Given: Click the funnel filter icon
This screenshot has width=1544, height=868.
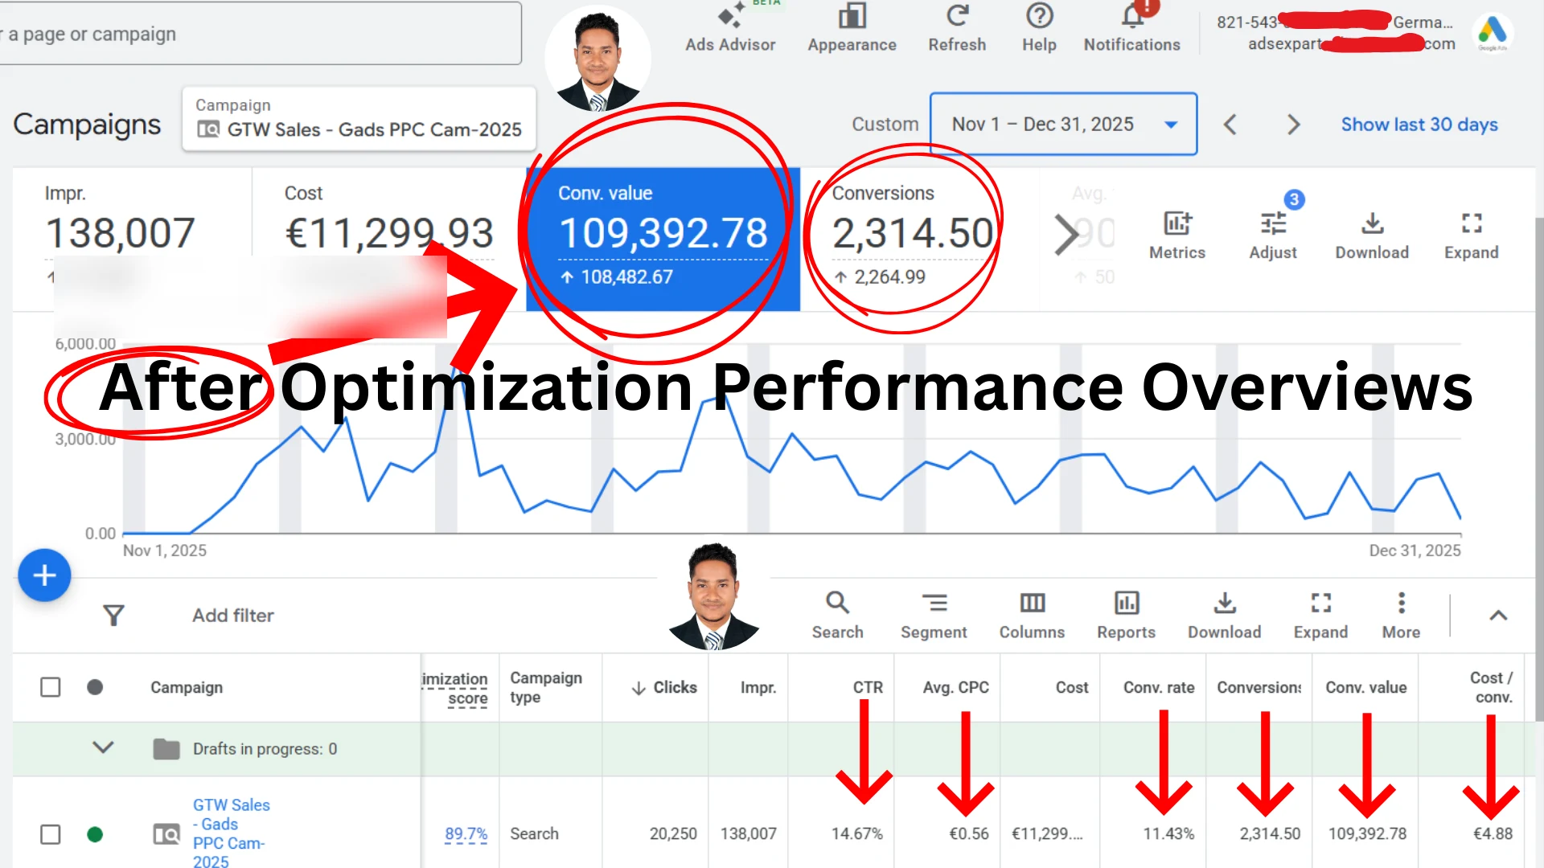Looking at the screenshot, I should (x=113, y=616).
